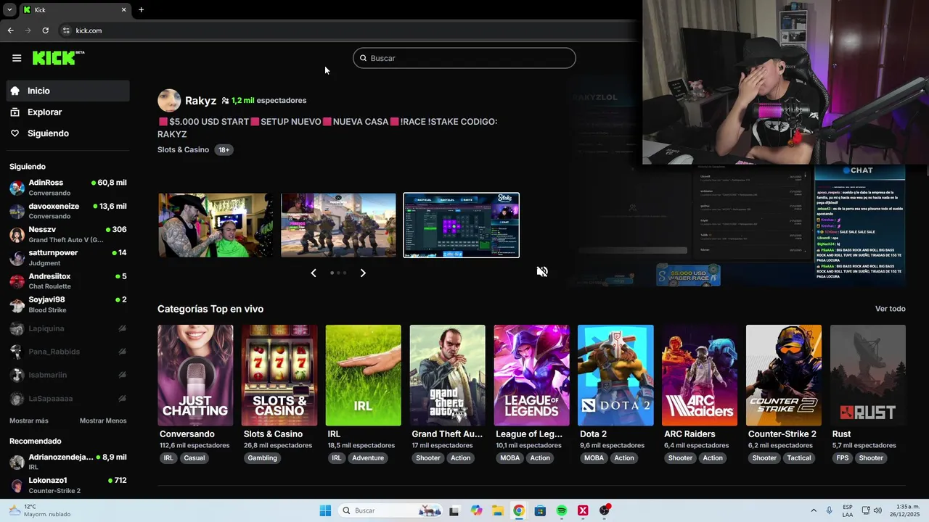This screenshot has height=522, width=929.
Task: Click Tactical tag under Counter-Strike 2
Action: tap(799, 458)
